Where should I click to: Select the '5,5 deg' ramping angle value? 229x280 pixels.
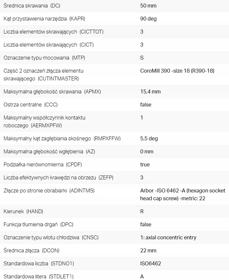(x=149, y=138)
